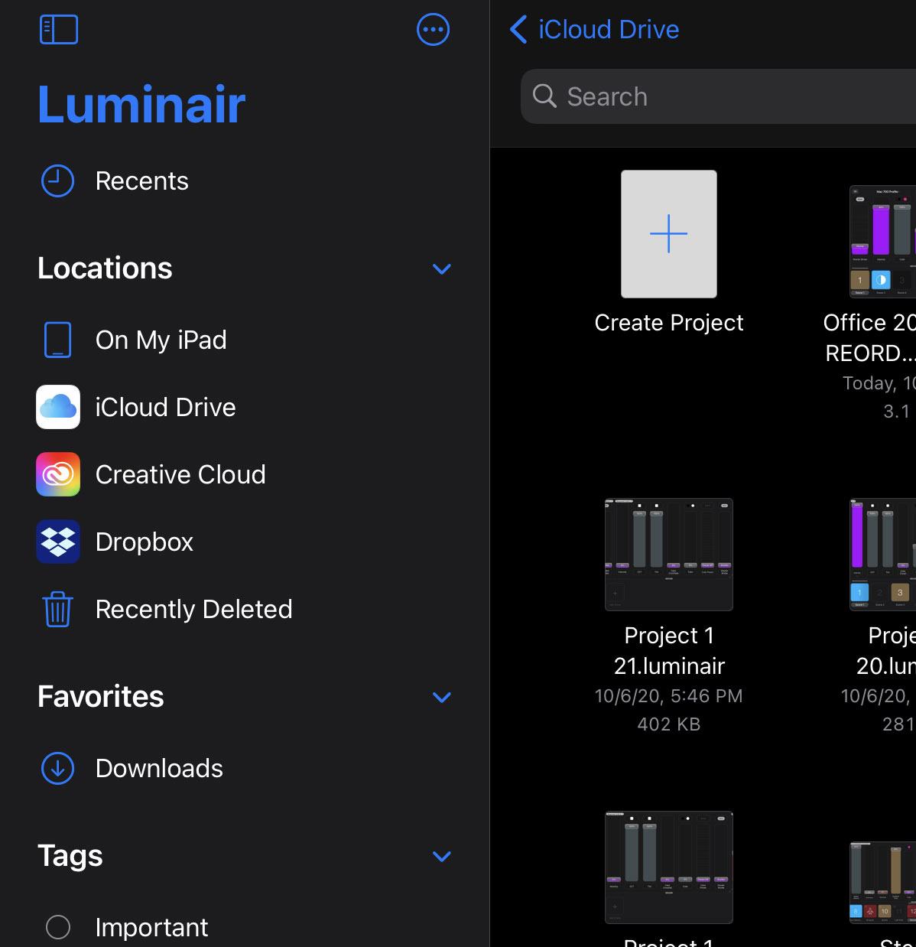This screenshot has height=947, width=916.
Task: Click the Recently Deleted trash icon
Action: click(57, 609)
